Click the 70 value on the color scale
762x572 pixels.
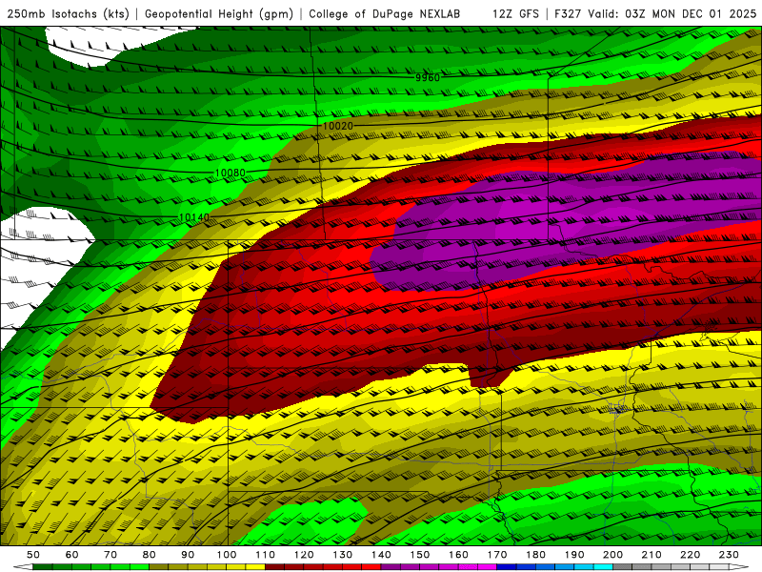click(110, 555)
